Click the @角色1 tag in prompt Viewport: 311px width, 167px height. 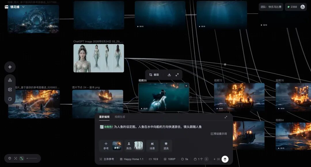(106, 127)
